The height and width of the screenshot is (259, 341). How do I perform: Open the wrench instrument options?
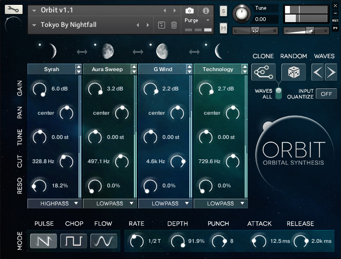point(13,9)
